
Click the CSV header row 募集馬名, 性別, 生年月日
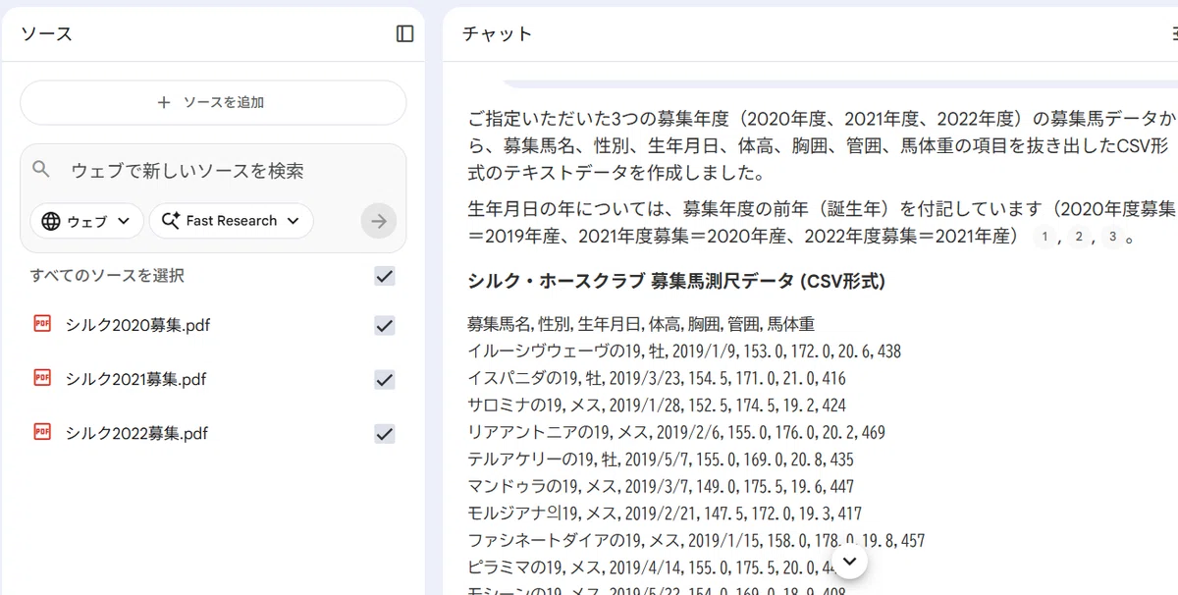(x=641, y=324)
